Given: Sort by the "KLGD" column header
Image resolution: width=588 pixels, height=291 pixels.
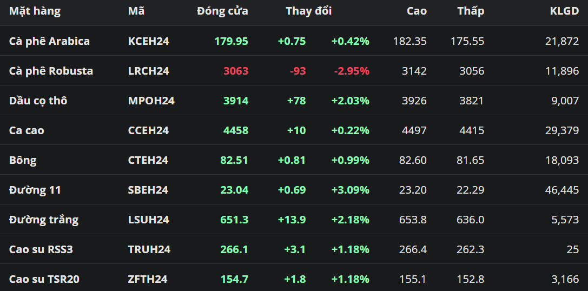Looking at the screenshot, I should [564, 11].
